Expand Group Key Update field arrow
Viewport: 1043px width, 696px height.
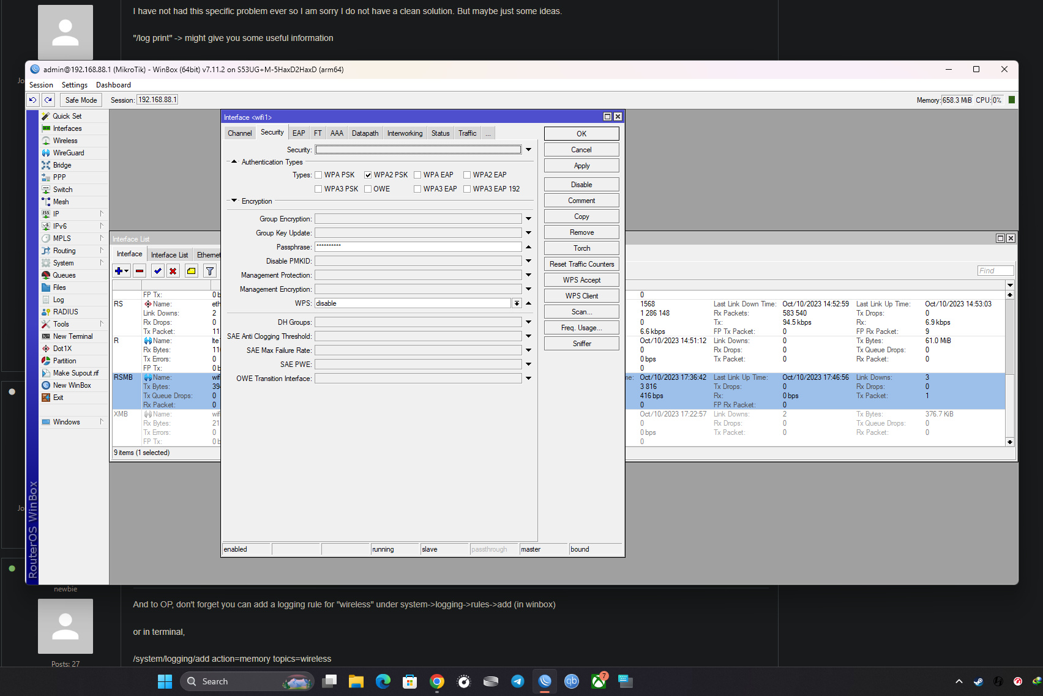[528, 233]
